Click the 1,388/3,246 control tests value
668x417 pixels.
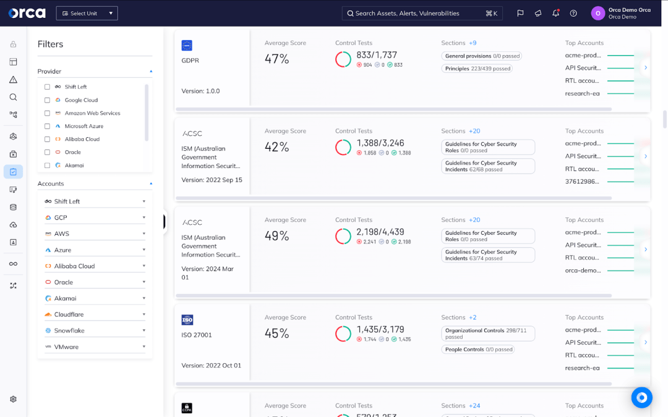(380, 143)
